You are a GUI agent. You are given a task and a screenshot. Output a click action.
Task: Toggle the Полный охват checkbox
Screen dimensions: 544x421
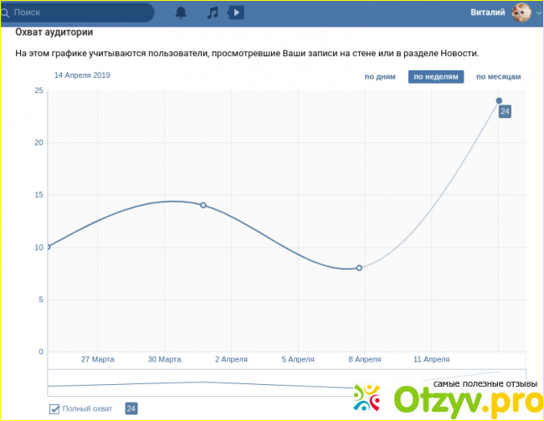(55, 408)
